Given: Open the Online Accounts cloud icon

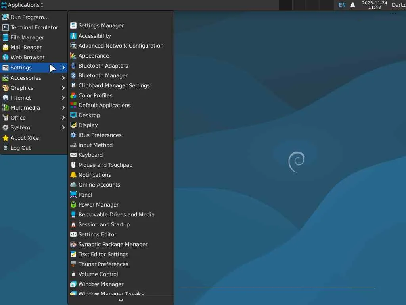Looking at the screenshot, I should (x=73, y=185).
